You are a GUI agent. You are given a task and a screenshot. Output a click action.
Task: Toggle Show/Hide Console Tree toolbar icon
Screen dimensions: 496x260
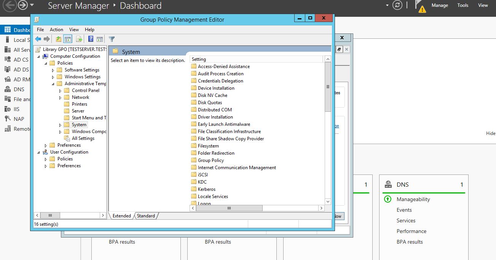68,39
